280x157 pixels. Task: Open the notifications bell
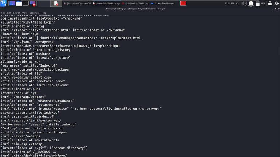251,3
